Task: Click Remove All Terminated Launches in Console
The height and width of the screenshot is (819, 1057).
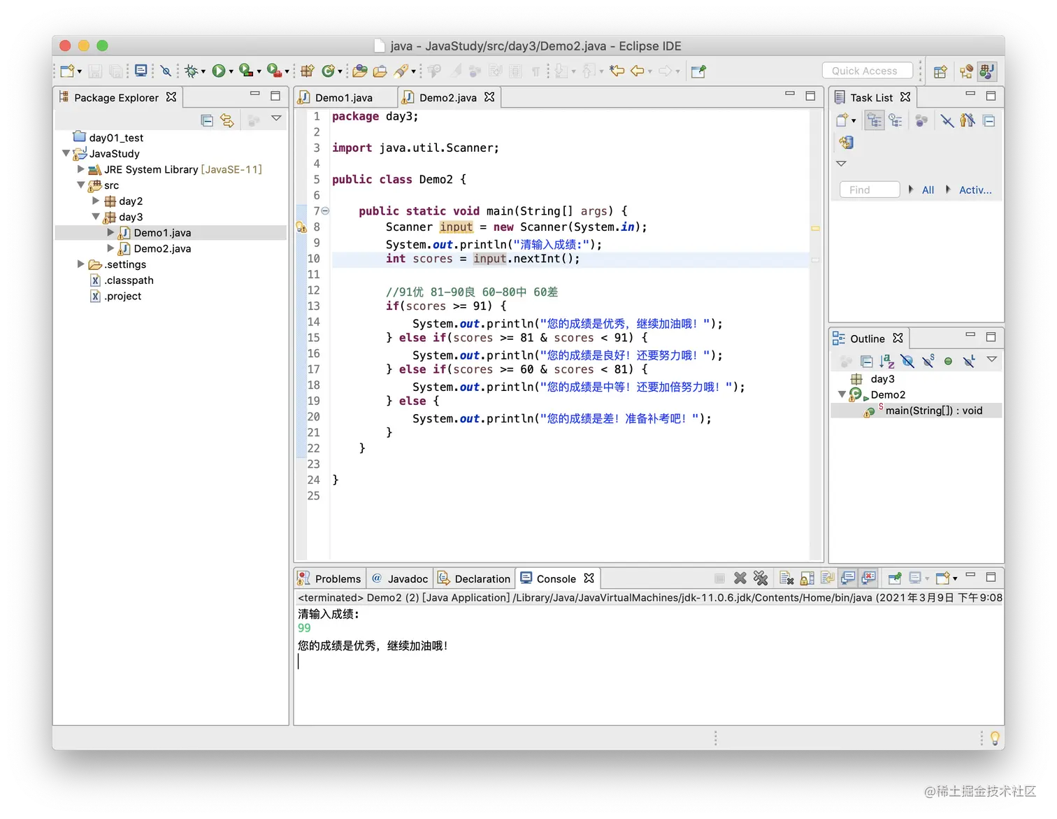Action: coord(761,578)
